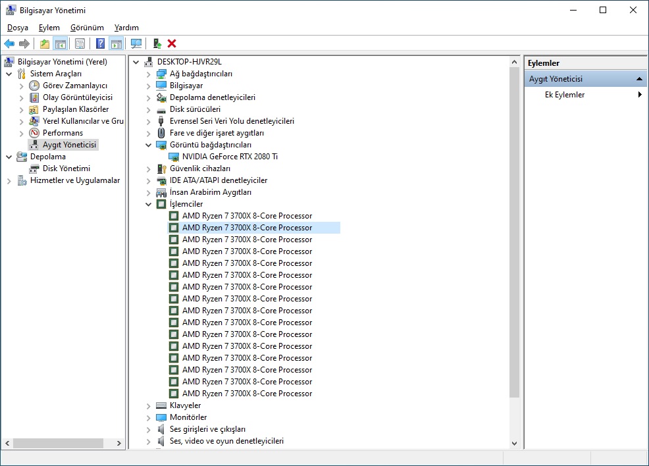This screenshot has height=466, width=649.
Task: Click the device tree scrollbar down arrow
Action: 514,443
